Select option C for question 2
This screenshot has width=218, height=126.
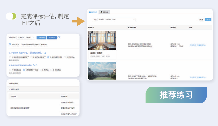[41, 70]
